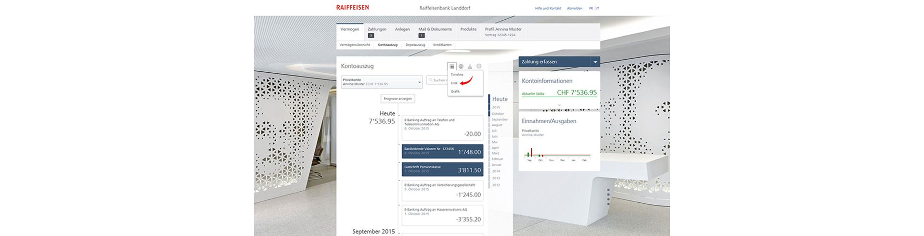The height and width of the screenshot is (236, 924).
Task: Click the print icon in Kontoauszug header
Action: point(461,66)
